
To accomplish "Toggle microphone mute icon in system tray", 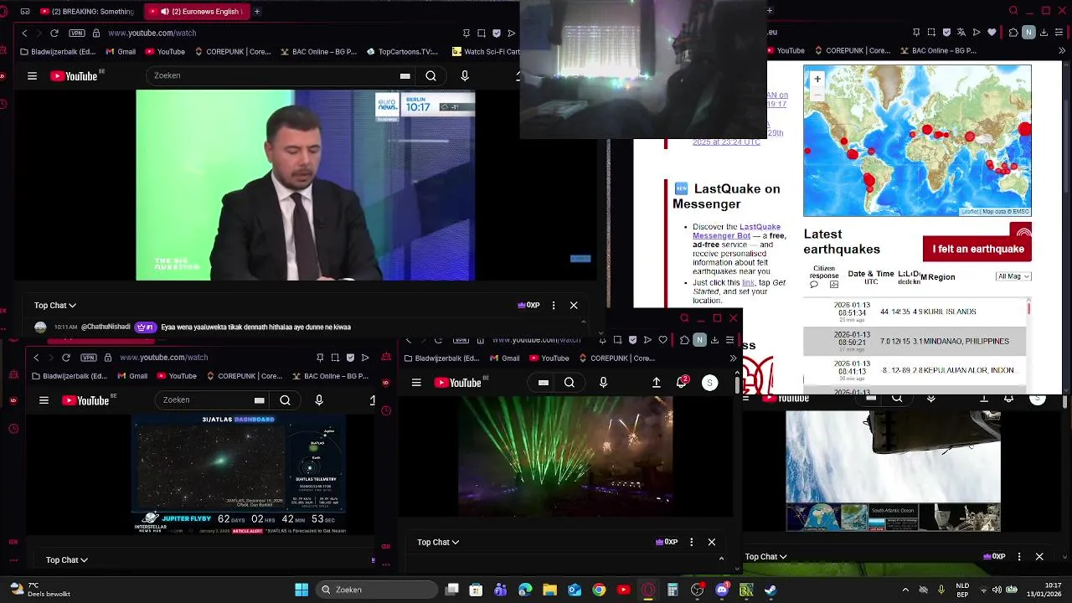I will [x=941, y=590].
